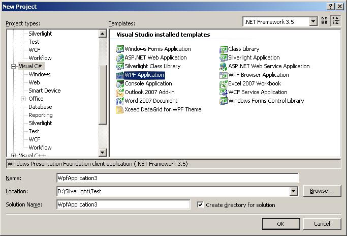This screenshot has width=347, height=236.
Task: Click the project Name input field
Action: (x=177, y=178)
